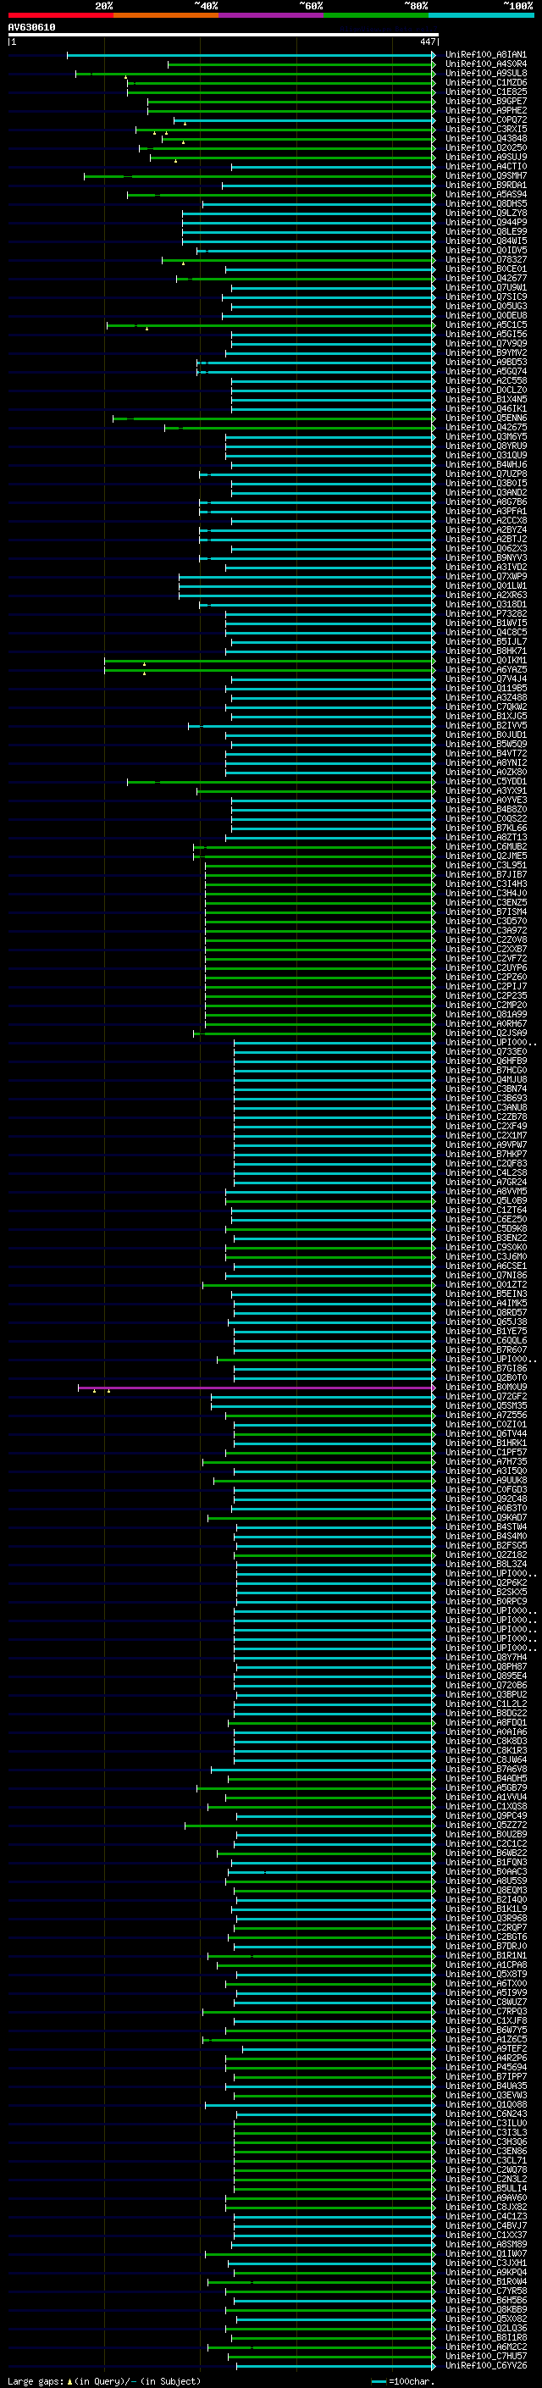Open hit UniRef100_B7HCG0
The height and width of the screenshot is (2388, 542).
[485, 1071]
